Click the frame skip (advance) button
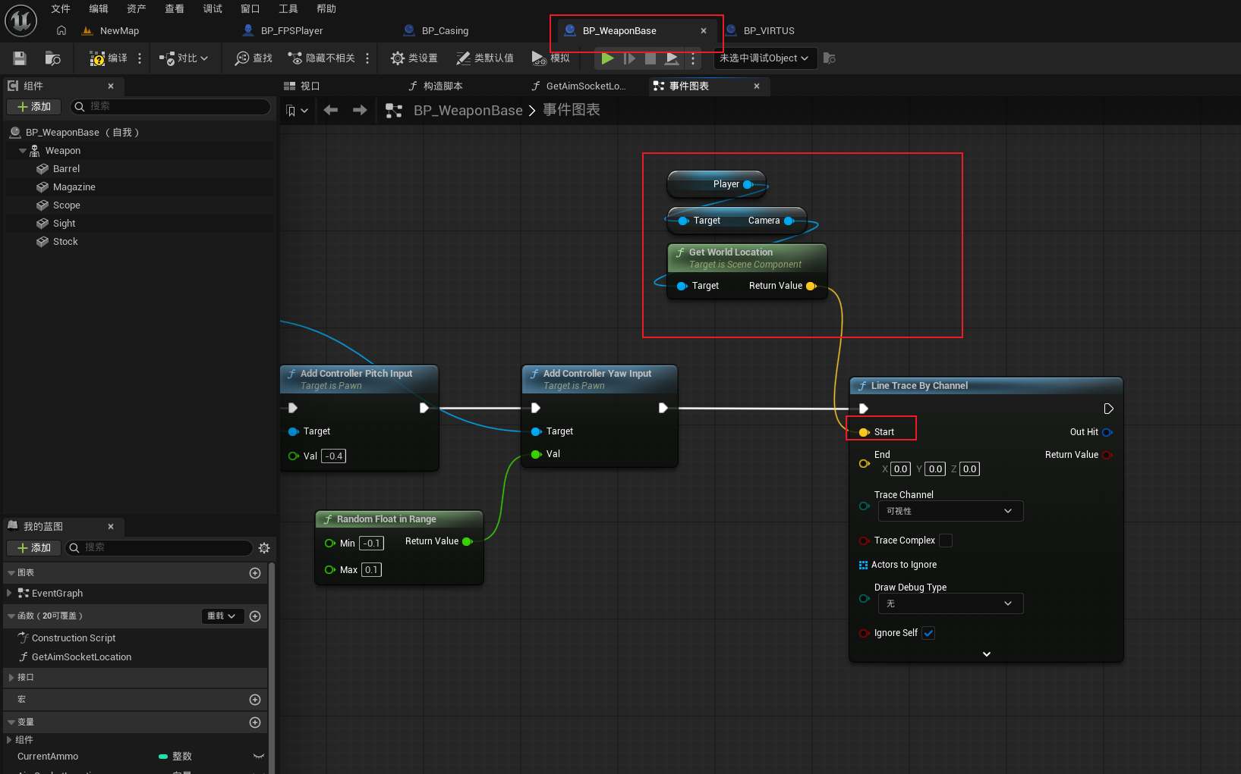 point(629,58)
